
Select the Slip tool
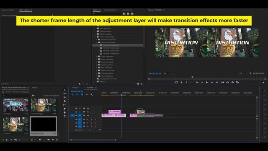tap(64, 105)
